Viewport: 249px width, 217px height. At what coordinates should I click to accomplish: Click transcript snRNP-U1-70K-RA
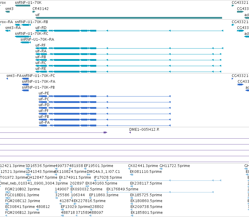click(25, 42)
